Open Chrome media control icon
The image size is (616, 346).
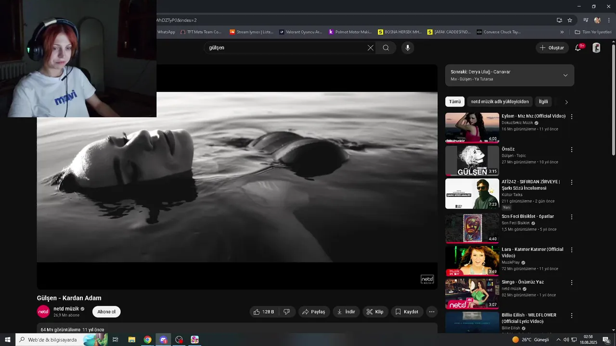click(x=586, y=20)
